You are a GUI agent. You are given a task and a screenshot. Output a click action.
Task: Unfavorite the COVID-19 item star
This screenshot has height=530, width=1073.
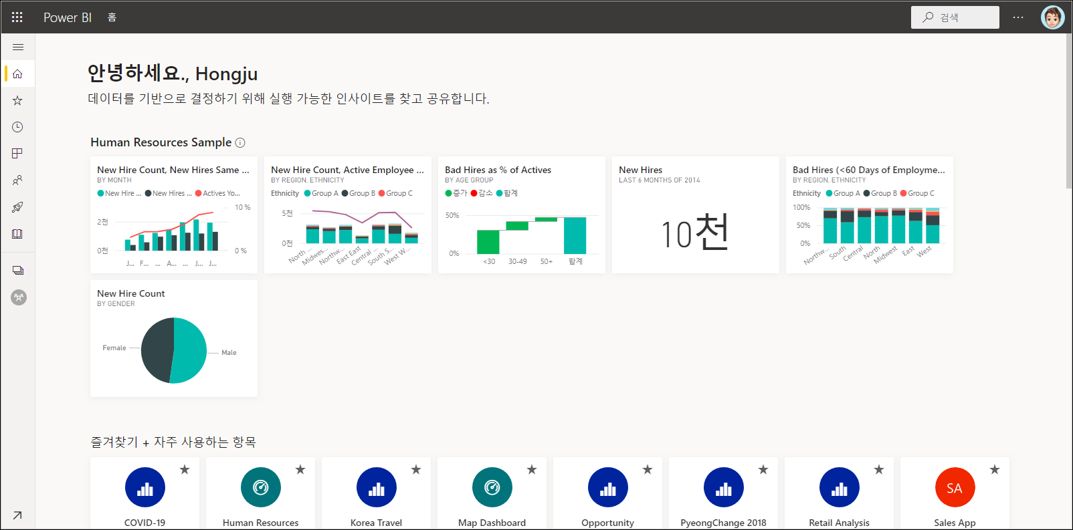[x=185, y=470]
